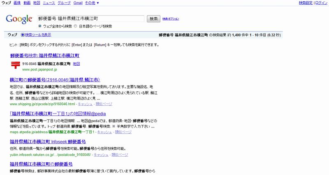Open キャッシュ link for yubin.infoseek result
329x175 pixels.
pyautogui.click(x=101, y=155)
